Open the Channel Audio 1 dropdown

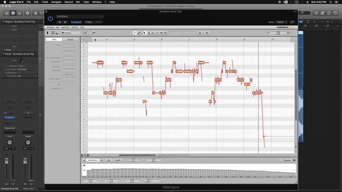tap(27, 66)
